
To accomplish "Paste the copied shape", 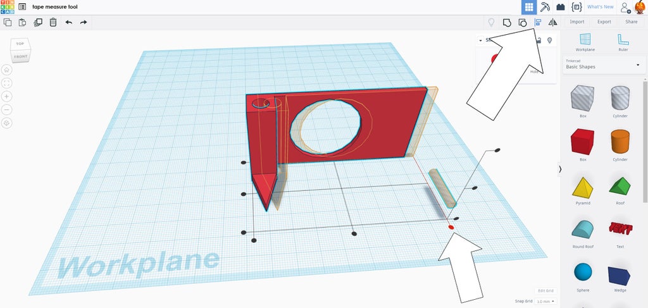I will [22, 22].
